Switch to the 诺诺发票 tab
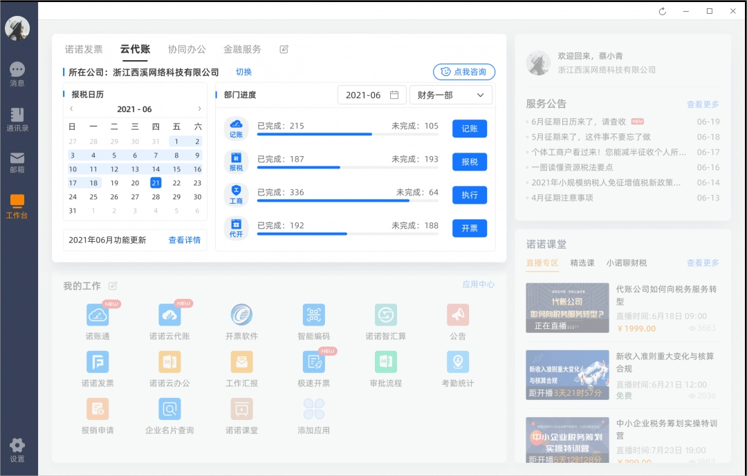Screen dimensions: 747x476 pyautogui.click(x=84, y=50)
